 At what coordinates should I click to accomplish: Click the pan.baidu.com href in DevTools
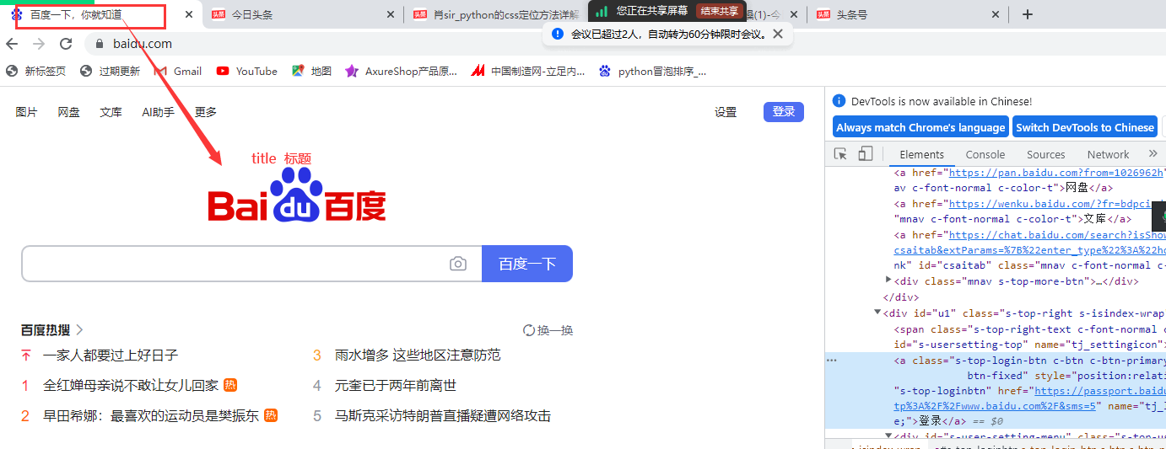click(1057, 173)
